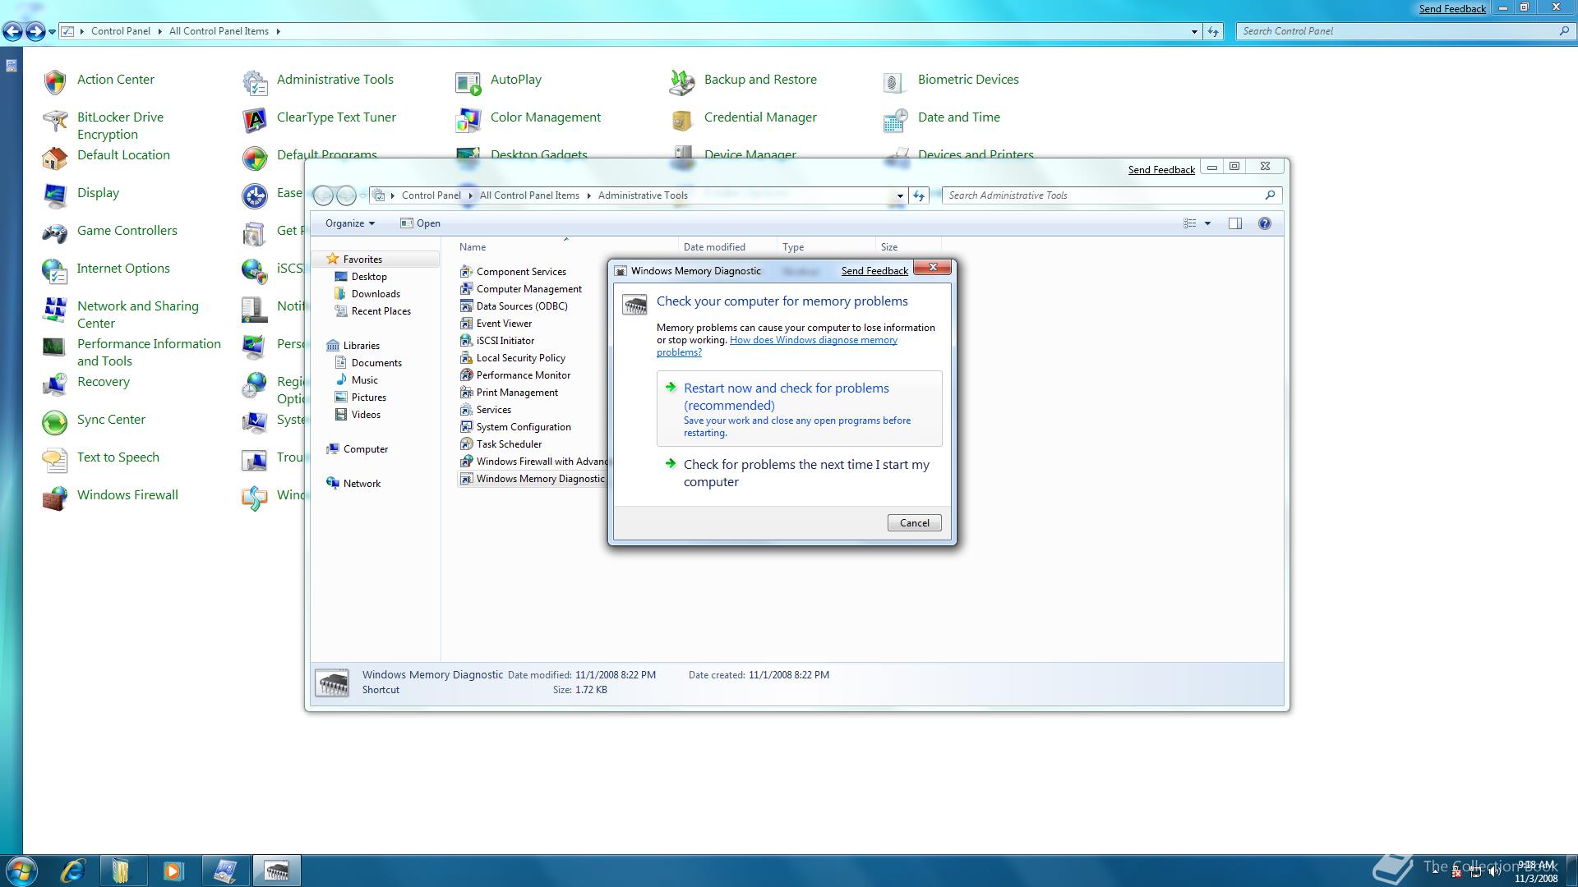This screenshot has width=1578, height=887.
Task: Expand the view options dropdown arrow
Action: (1207, 223)
